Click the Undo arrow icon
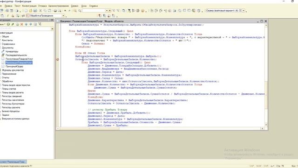 tap(65, 11)
